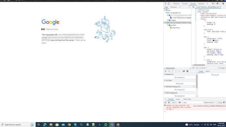The width and height of the screenshot is (226, 127).
Task: Open the drawer Issues tab
Action: (x=178, y=99)
